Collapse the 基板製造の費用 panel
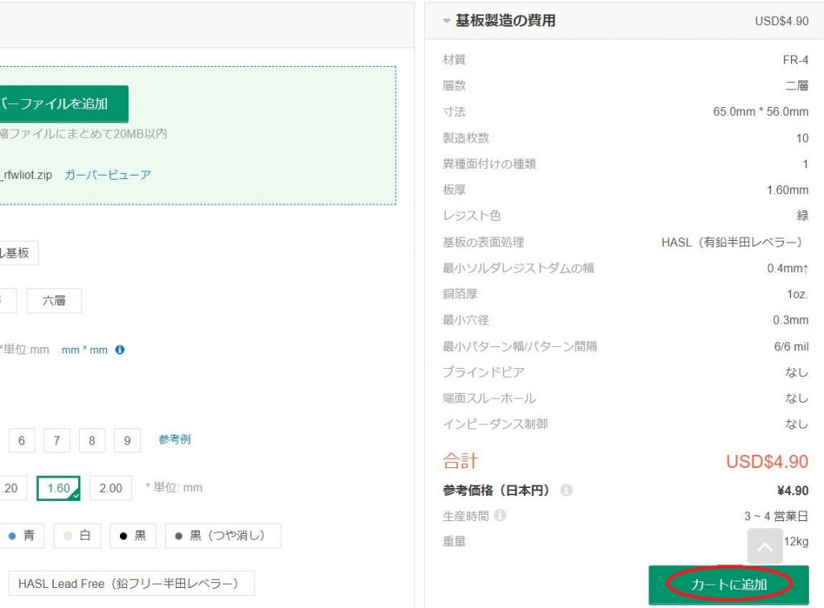Image resolution: width=824 pixels, height=608 pixels. [x=447, y=22]
